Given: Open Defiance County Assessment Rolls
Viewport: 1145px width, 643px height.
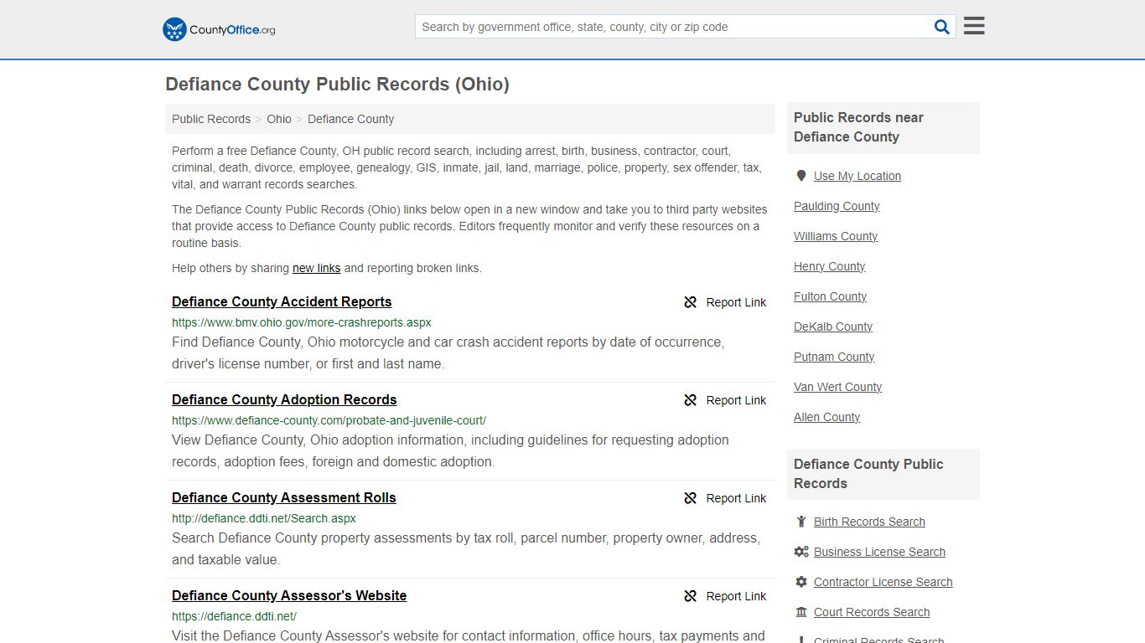Looking at the screenshot, I should (x=284, y=497).
